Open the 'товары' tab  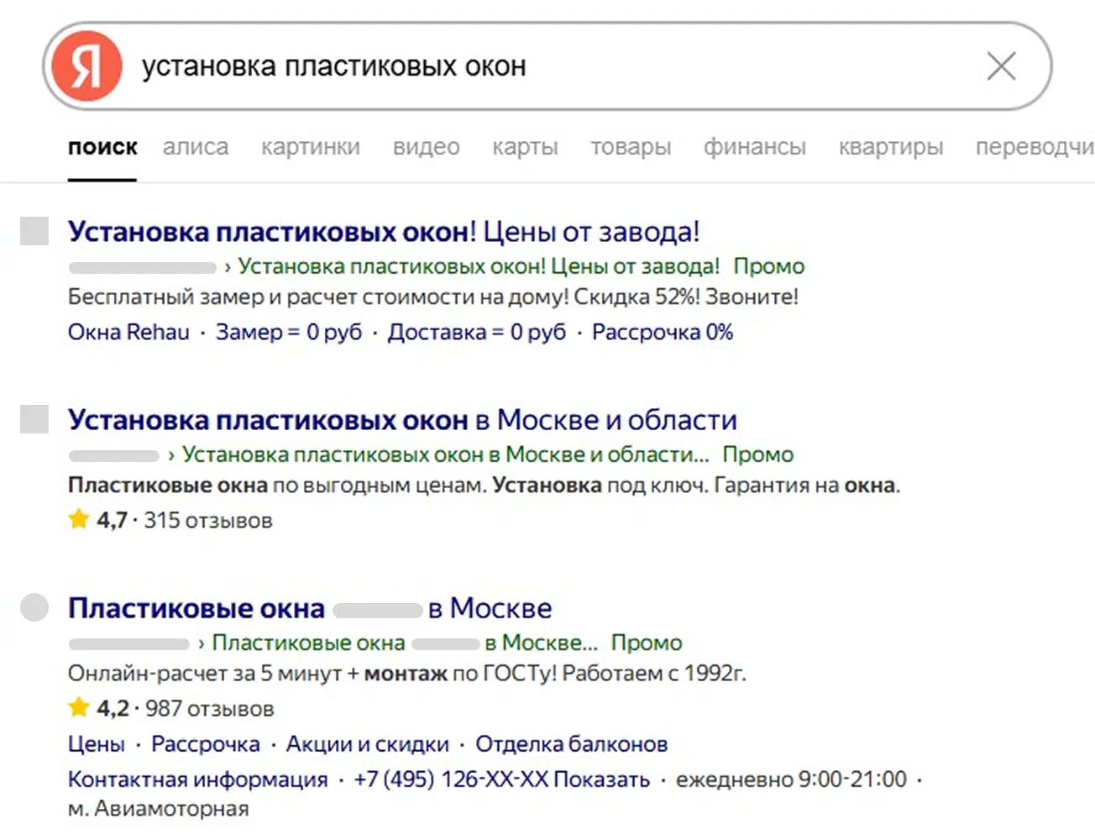tap(631, 147)
